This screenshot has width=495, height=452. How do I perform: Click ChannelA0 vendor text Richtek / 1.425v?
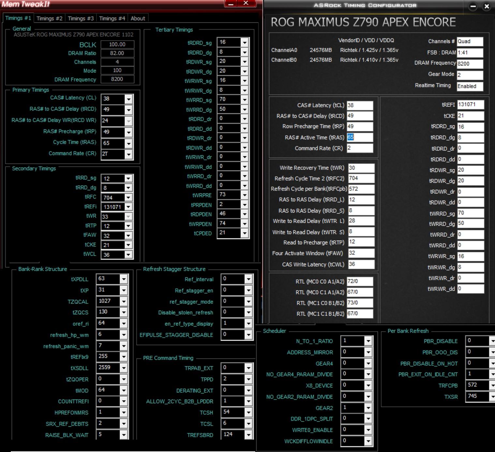tap(369, 50)
